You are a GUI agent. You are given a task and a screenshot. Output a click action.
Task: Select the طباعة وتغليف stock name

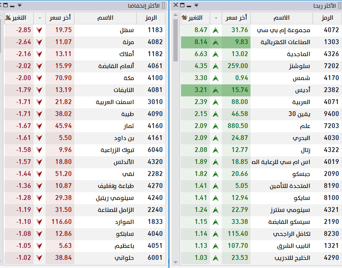tap(116, 186)
